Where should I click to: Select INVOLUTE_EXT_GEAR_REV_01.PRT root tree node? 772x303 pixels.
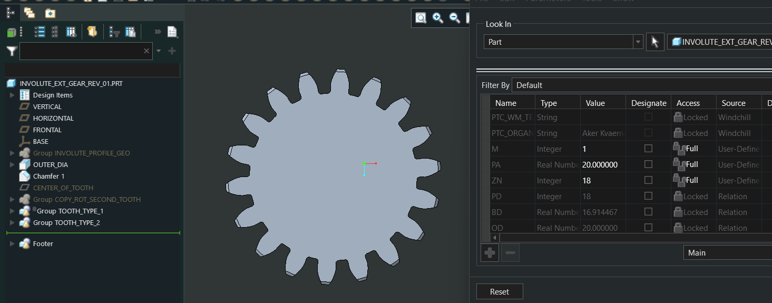pyautogui.click(x=71, y=83)
